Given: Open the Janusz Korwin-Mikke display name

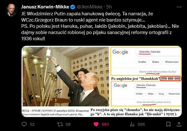Looking at the screenshot, I should pyautogui.click(x=45, y=7).
